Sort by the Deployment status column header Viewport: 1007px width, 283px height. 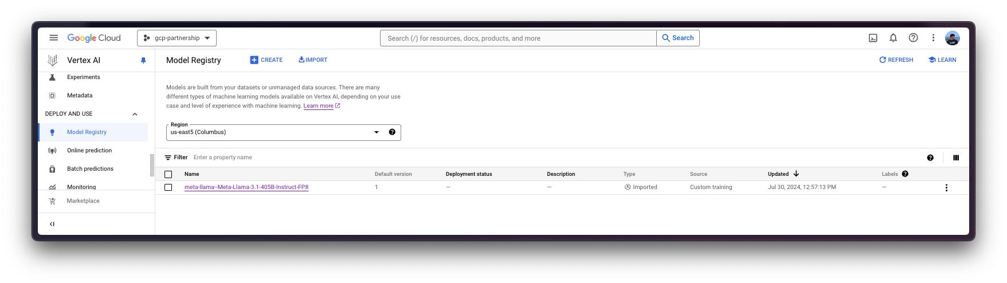pyautogui.click(x=469, y=174)
